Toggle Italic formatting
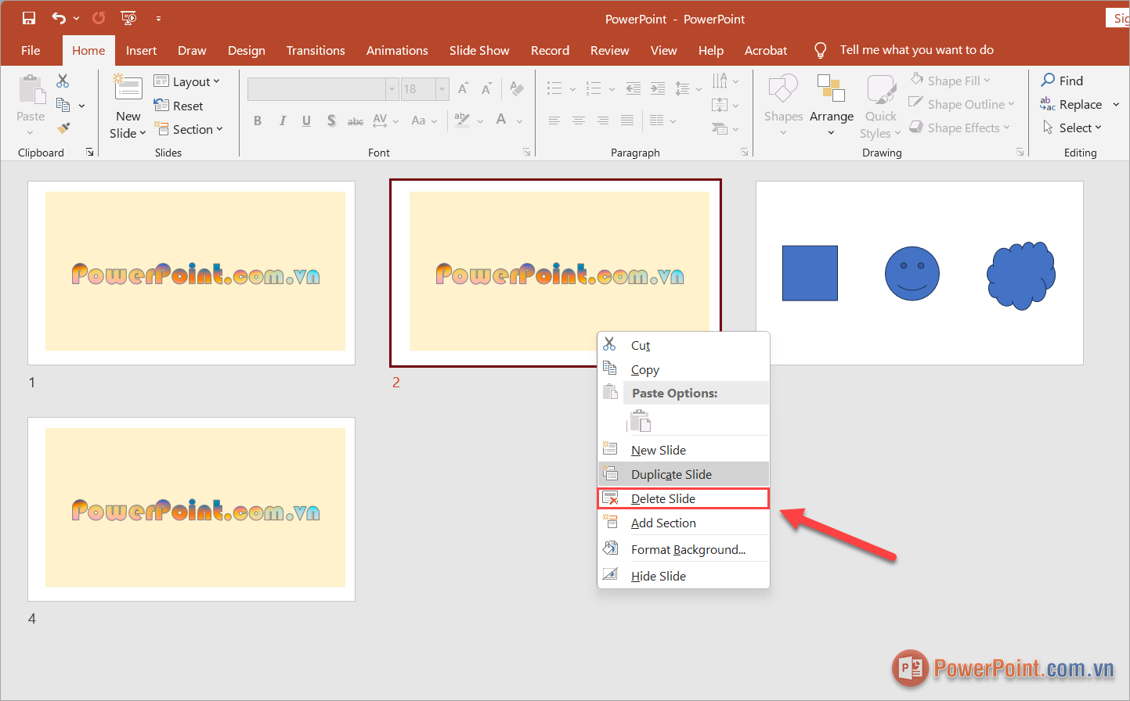The width and height of the screenshot is (1130, 701). [283, 120]
